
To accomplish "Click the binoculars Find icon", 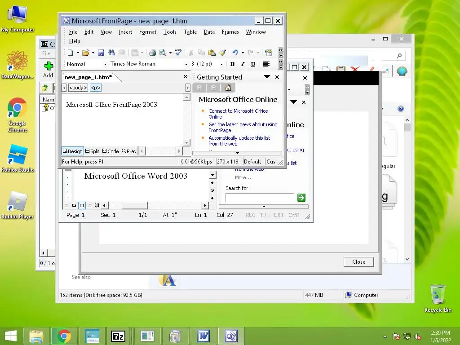I will pos(111,53).
